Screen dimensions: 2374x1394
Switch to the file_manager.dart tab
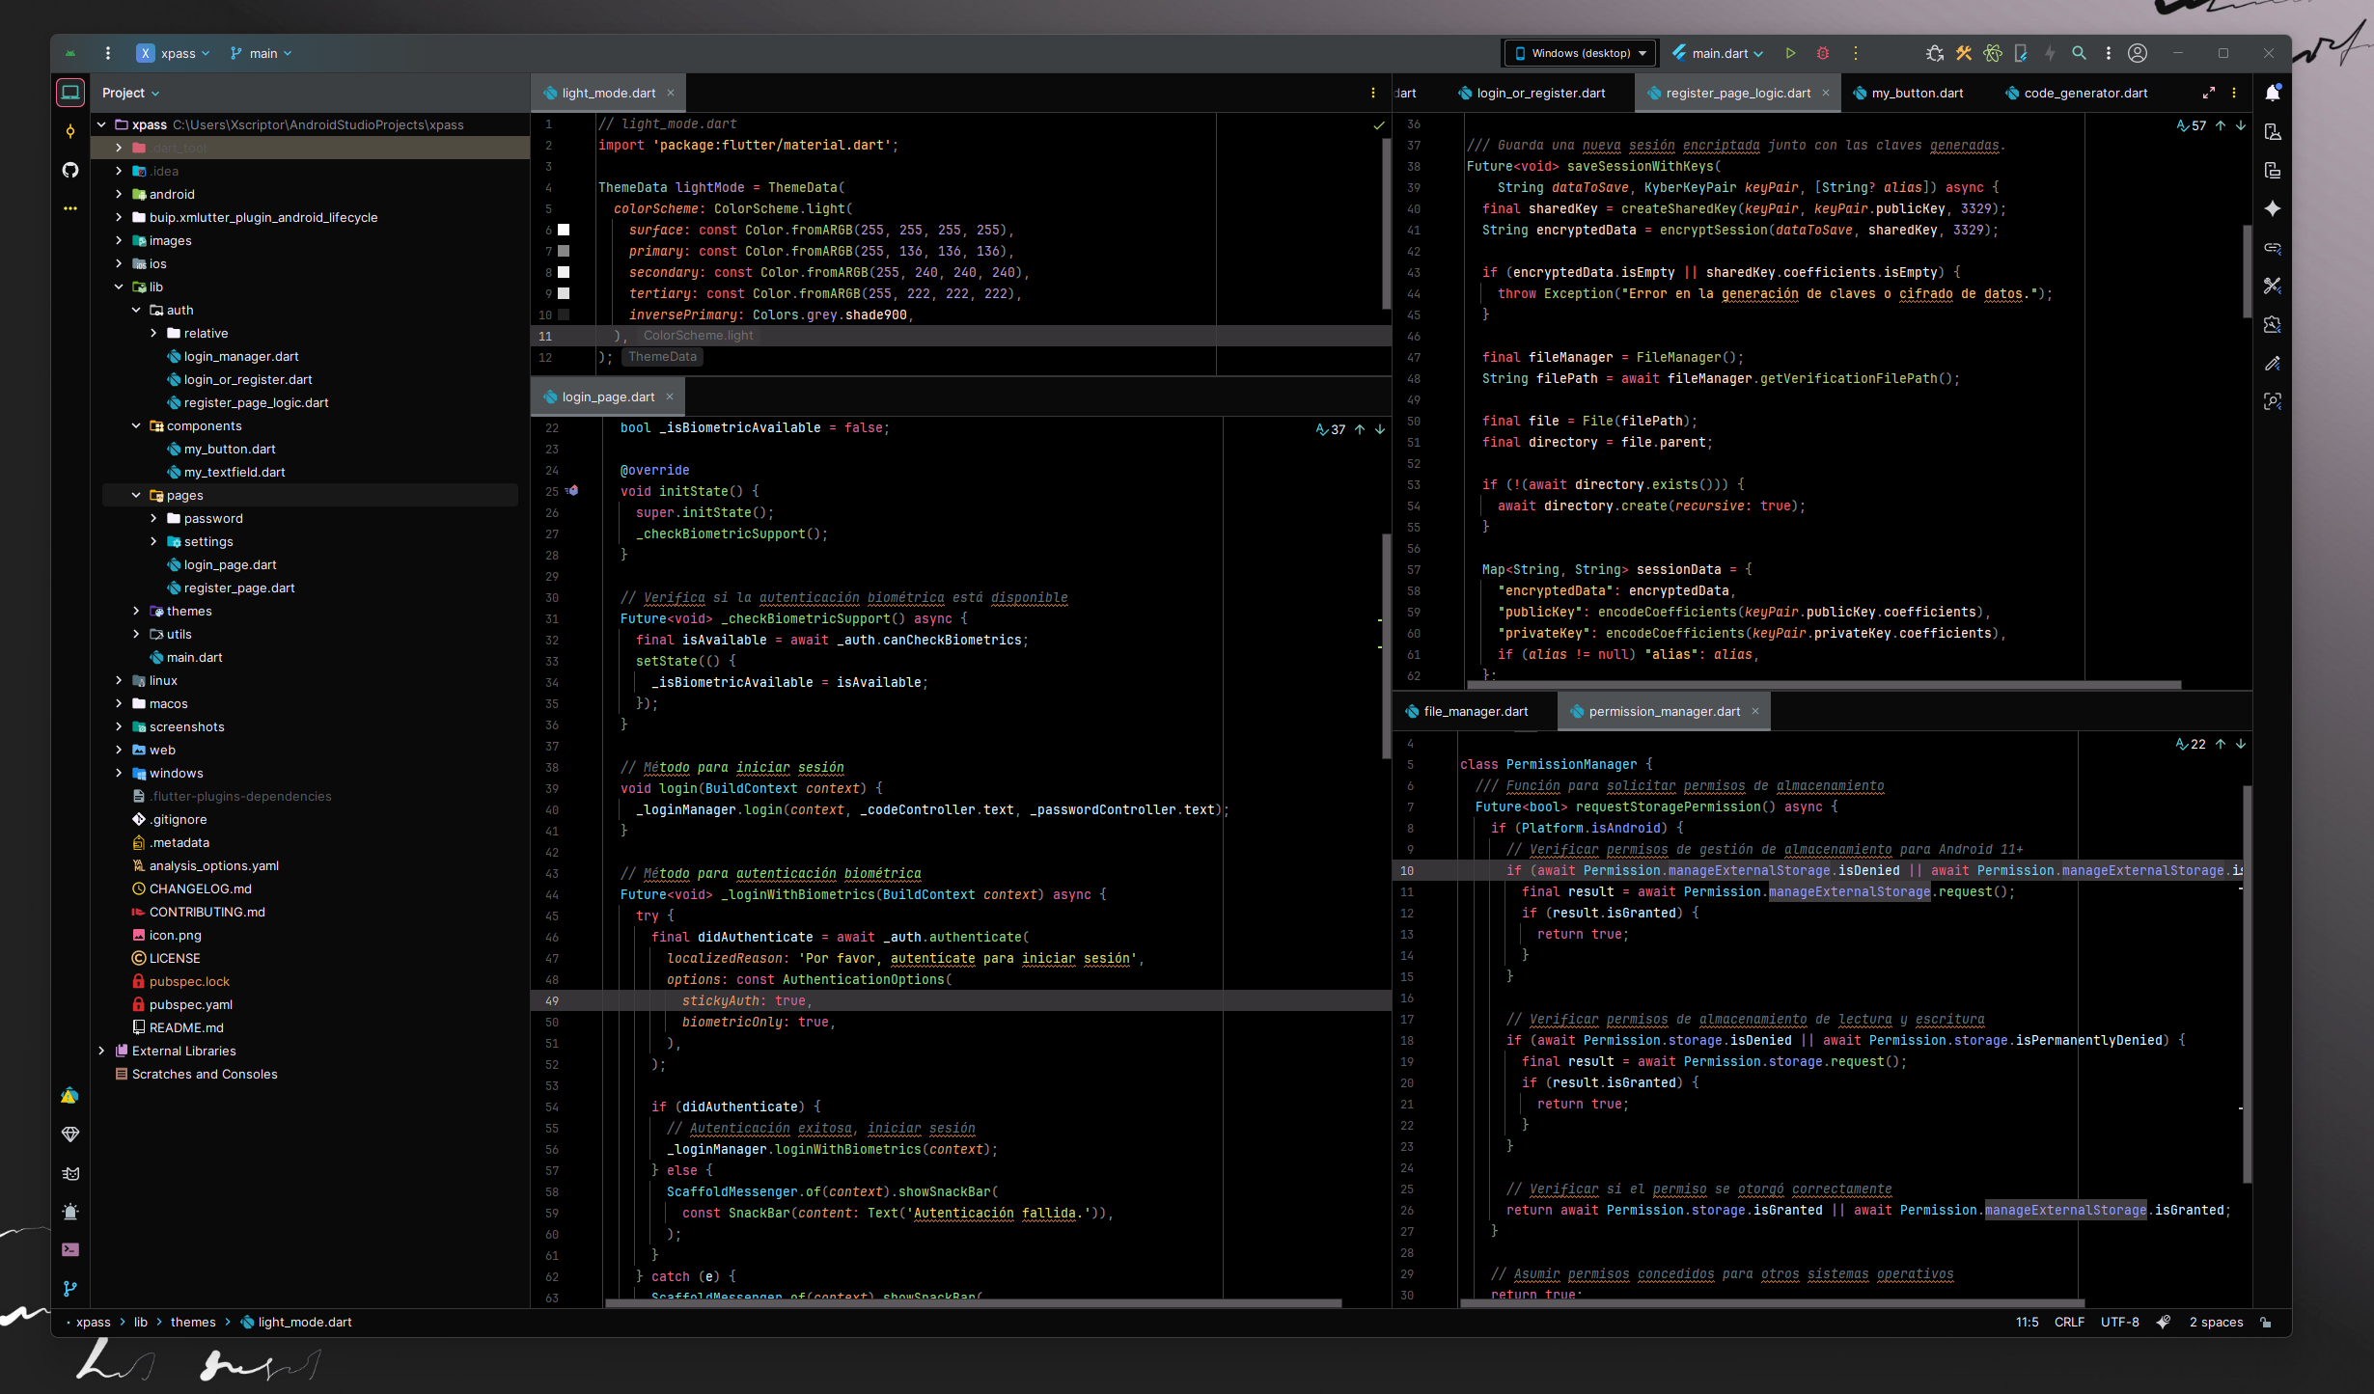[1475, 712]
